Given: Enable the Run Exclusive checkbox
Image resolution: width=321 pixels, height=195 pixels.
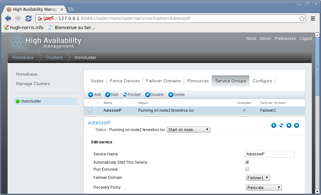Looking at the screenshot, I should (x=247, y=169).
